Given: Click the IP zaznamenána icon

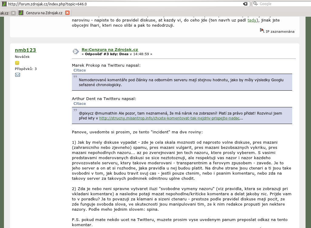Looking at the screenshot, I should point(262,30).
